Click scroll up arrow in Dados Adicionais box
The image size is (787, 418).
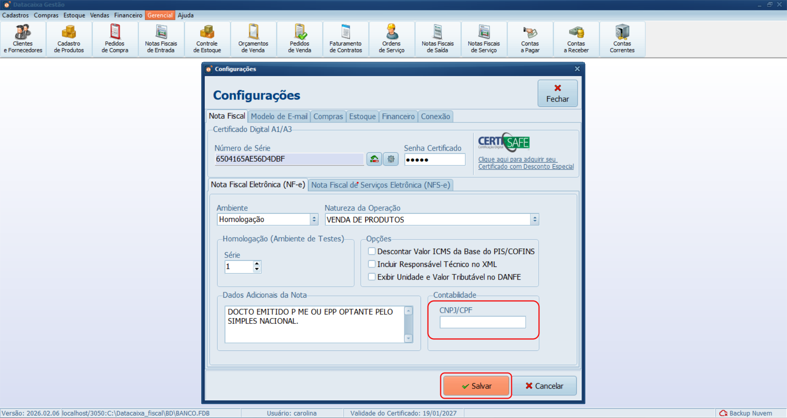click(408, 311)
